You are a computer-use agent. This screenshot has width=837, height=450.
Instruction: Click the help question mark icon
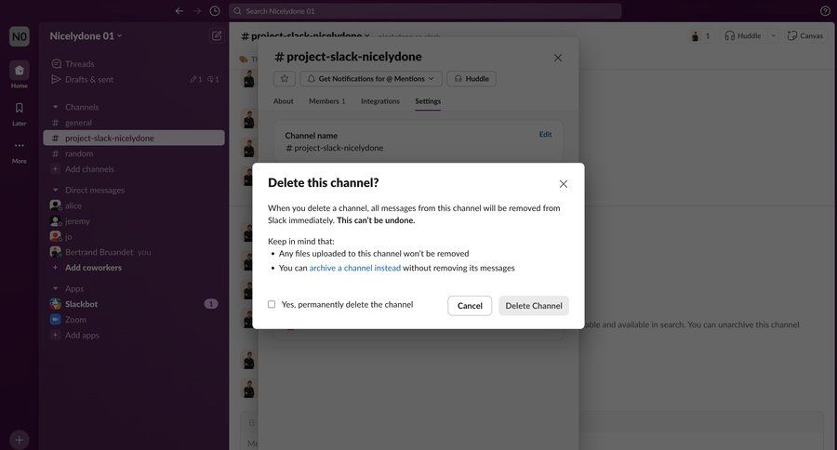825,10
